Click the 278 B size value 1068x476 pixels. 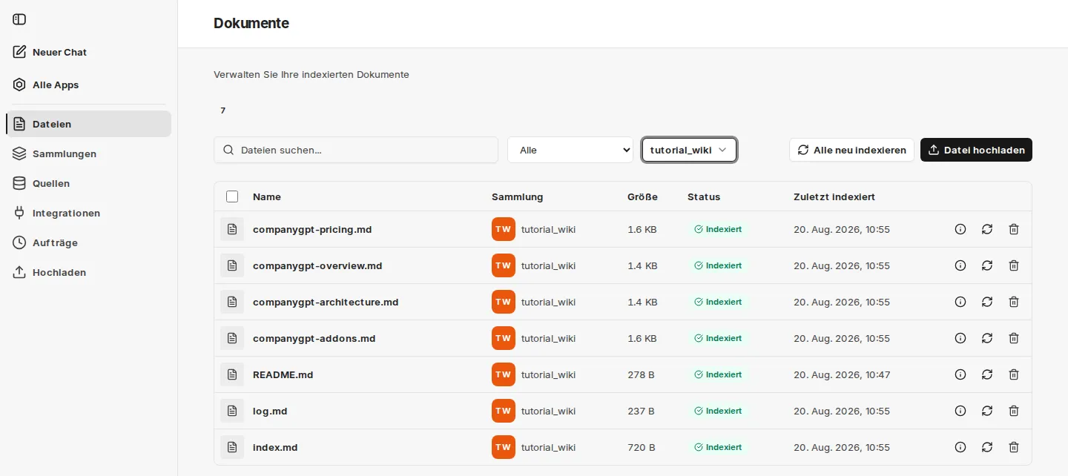[x=641, y=374]
